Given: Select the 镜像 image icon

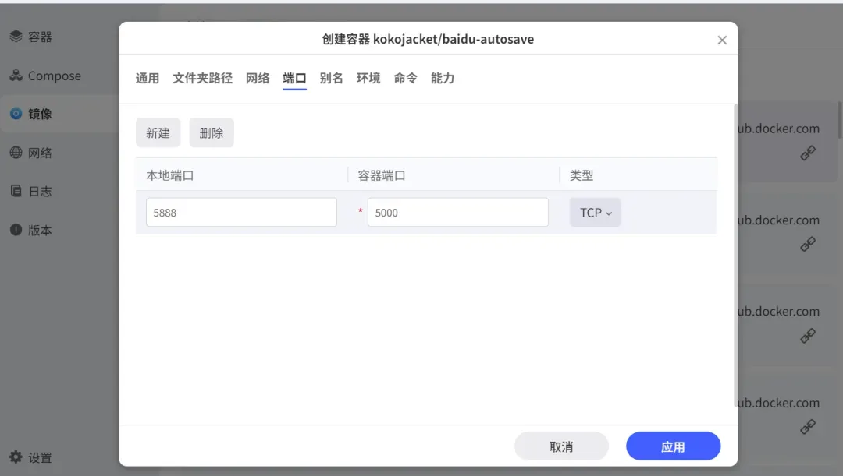Looking at the screenshot, I should point(16,114).
